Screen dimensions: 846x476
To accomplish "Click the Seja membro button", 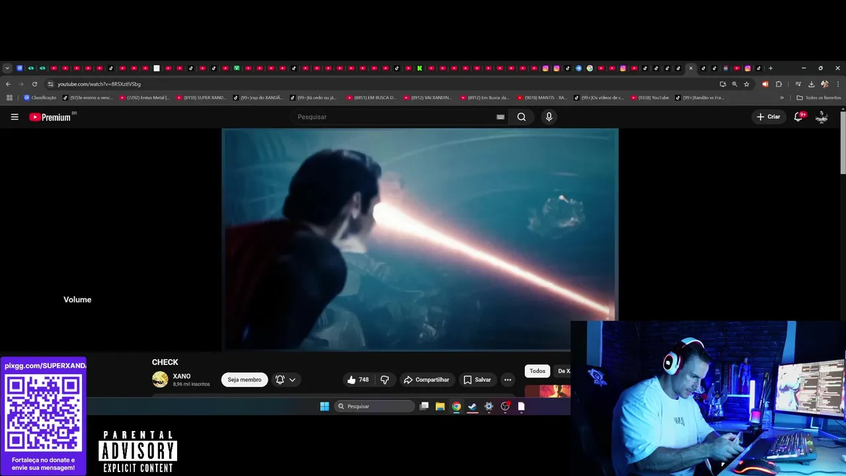I will tap(245, 380).
